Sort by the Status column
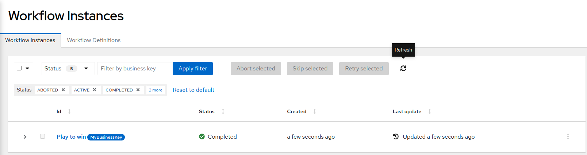Image resolution: width=587 pixels, height=155 pixels. click(x=223, y=111)
